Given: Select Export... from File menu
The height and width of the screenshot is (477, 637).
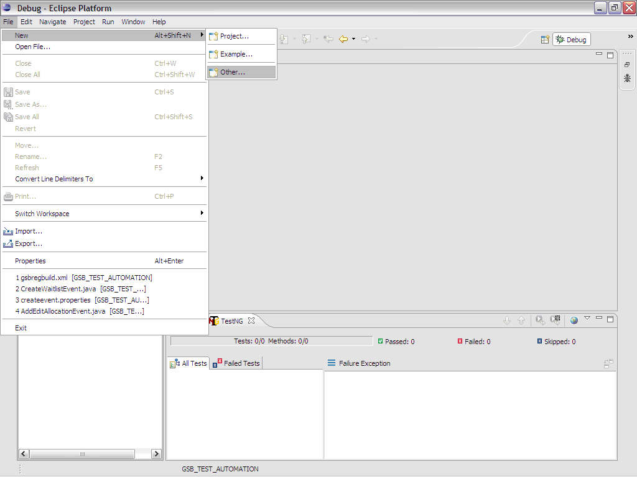Looking at the screenshot, I should click(x=105, y=243).
